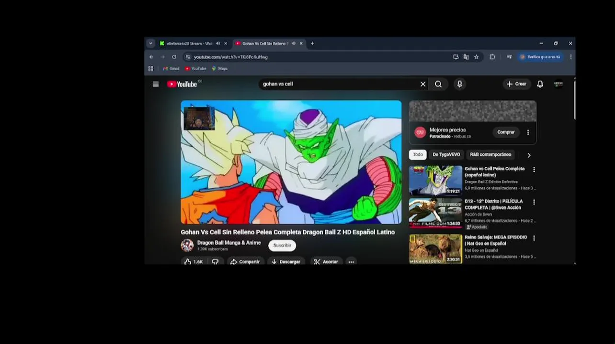The image size is (615, 344).
Task: Open the Dragon Ball Manga & Anime channel name
Action: coord(229,243)
